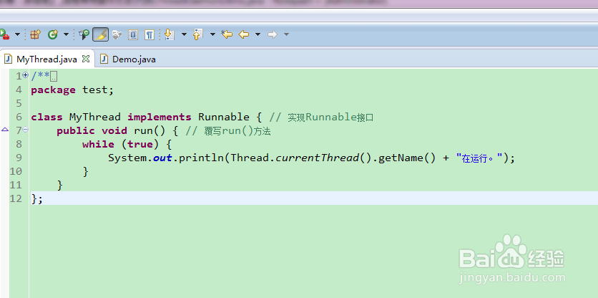This screenshot has height=298, width=598.
Task: Open the Back history dropdown arrow
Action: pos(258,35)
